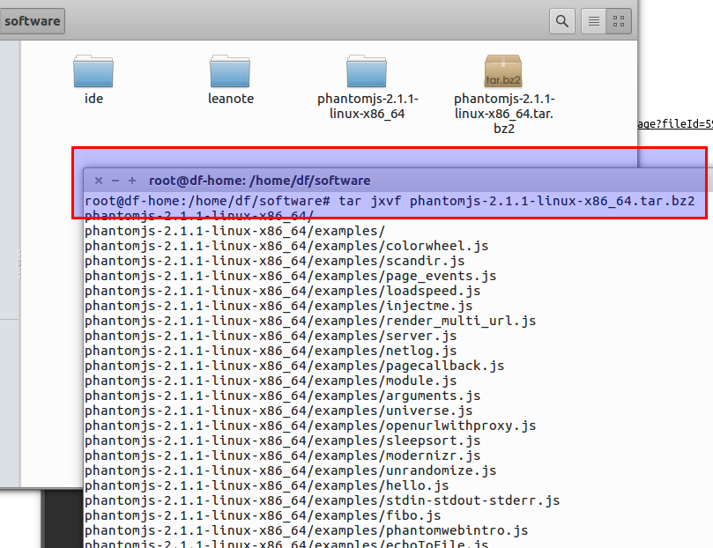Close the terminal window with X button
Viewport: 713px width, 548px height.
[98, 181]
